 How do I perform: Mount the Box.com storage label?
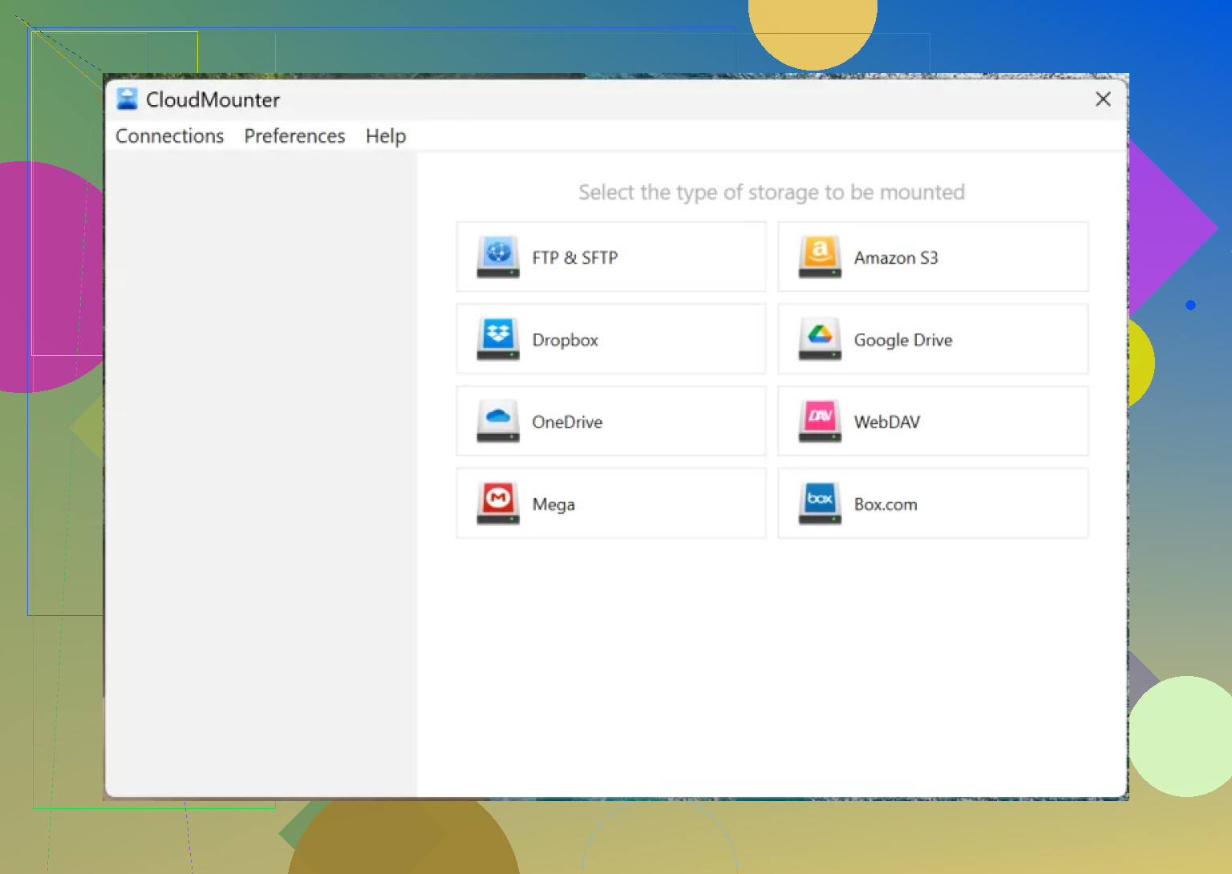[885, 504]
